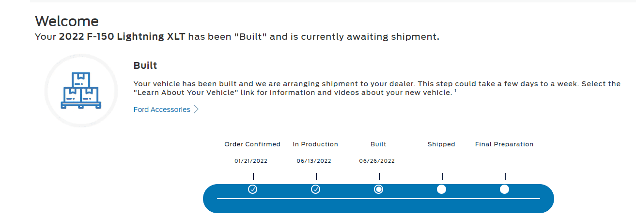The image size is (636, 219).
Task: Click the 01/21/2022 order date
Action: pyautogui.click(x=251, y=161)
